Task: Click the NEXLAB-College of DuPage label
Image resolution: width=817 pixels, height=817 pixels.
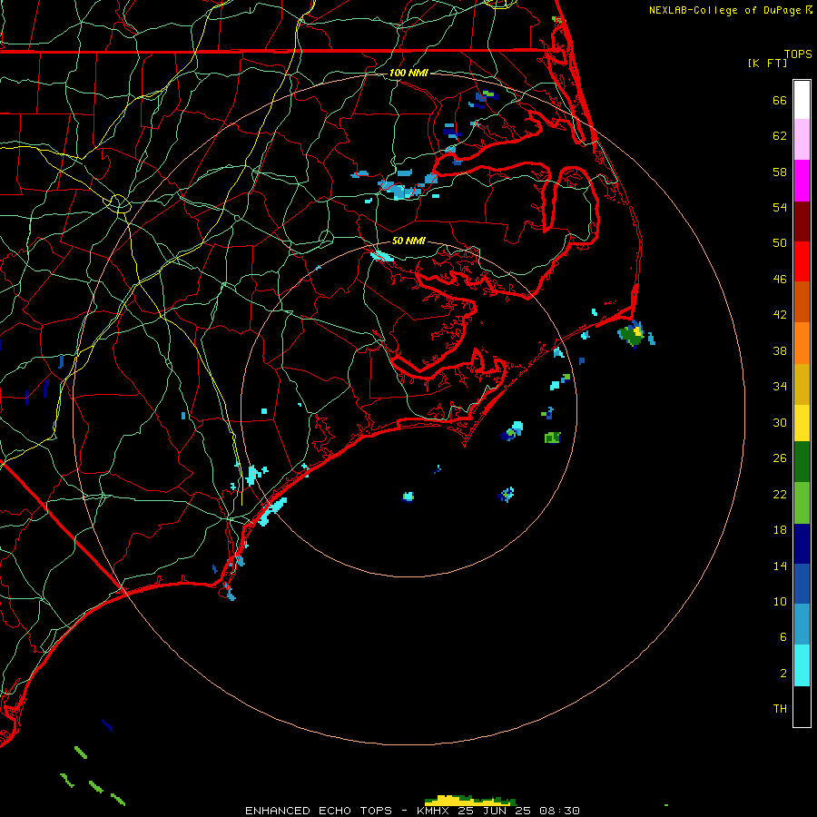Action: tap(724, 10)
